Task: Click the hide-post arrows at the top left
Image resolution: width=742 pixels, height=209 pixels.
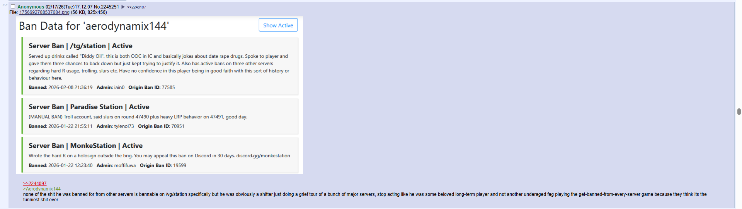Action: [x=5, y=5]
